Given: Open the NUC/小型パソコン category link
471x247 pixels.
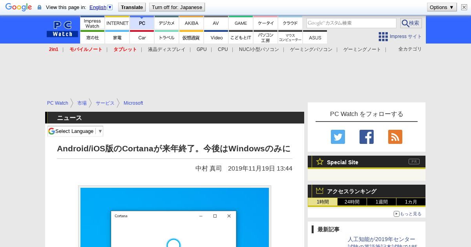Looking at the screenshot, I should (259, 49).
